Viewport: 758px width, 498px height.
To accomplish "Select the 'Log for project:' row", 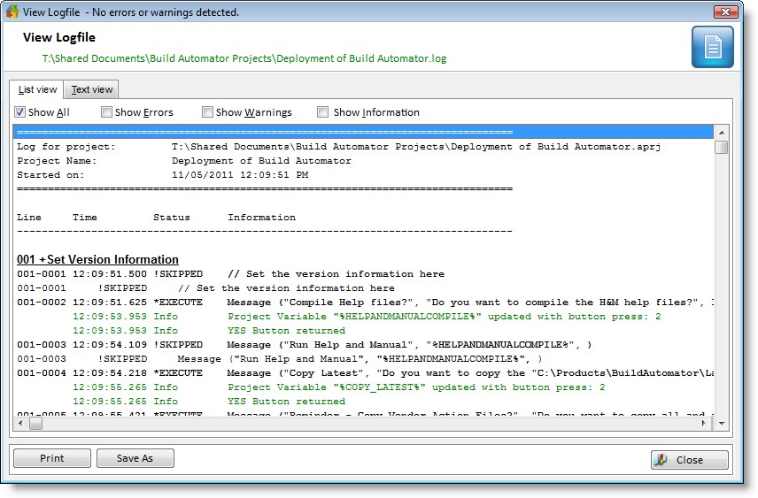I will click(364, 146).
